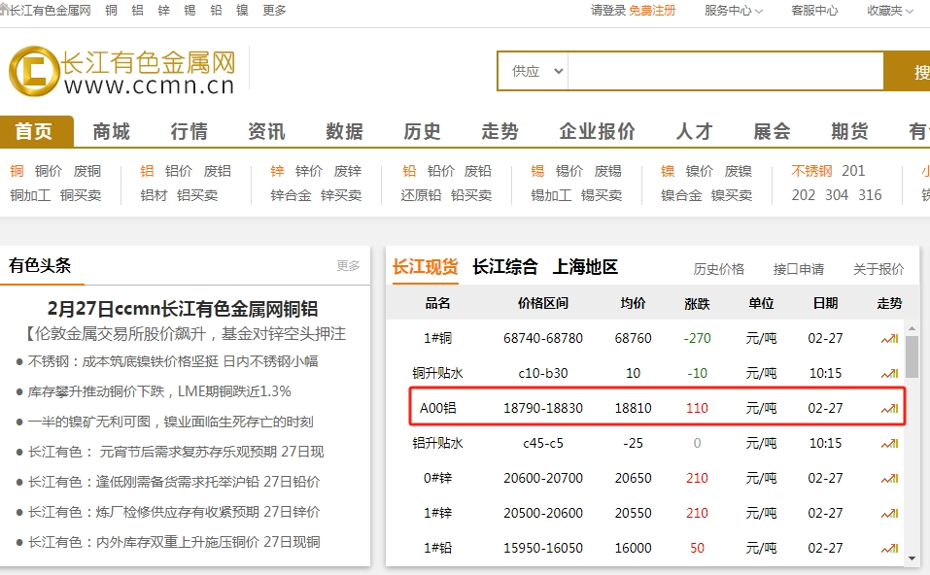Image resolution: width=930 pixels, height=575 pixels.
Task: Open the 1#锌 trend chart icon
Action: 889,514
